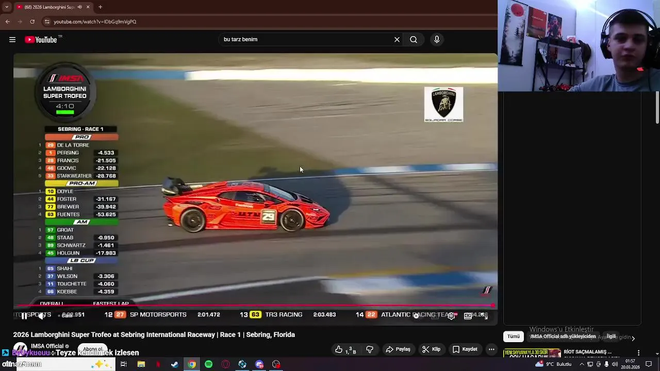Go back in the browser

tap(8, 22)
